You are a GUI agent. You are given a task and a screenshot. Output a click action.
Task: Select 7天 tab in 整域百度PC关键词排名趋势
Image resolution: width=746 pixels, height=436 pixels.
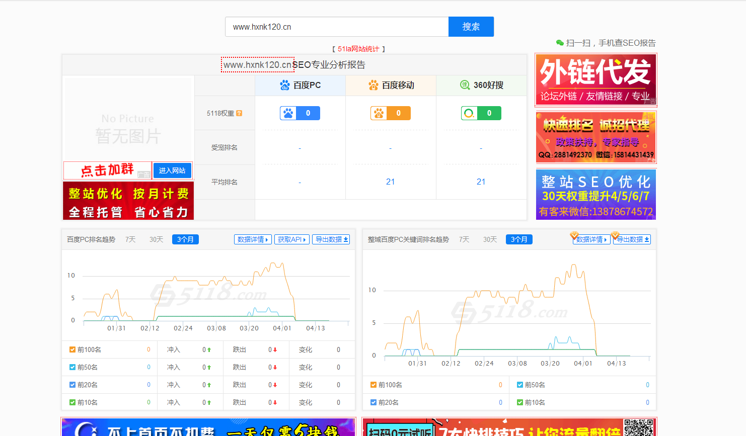click(464, 239)
